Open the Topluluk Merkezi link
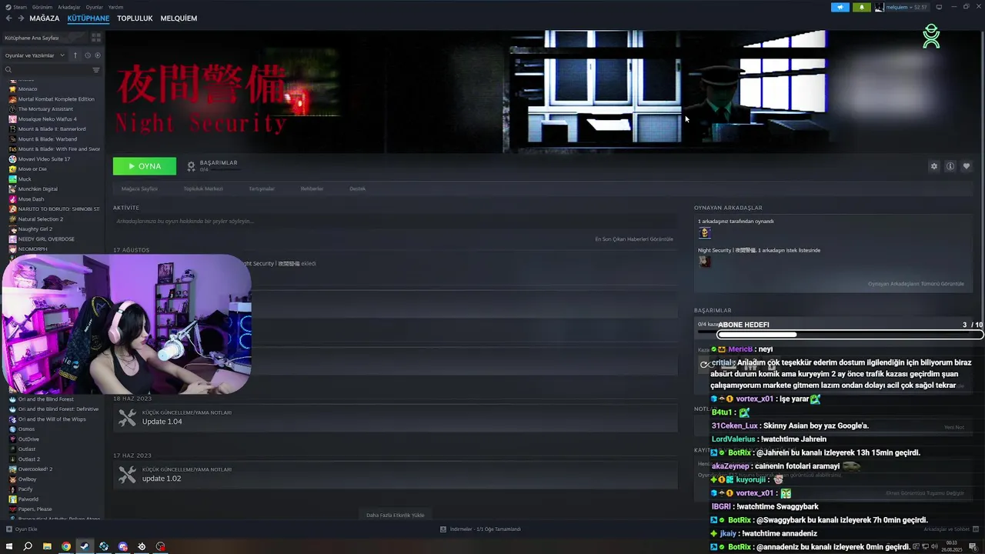 pyautogui.click(x=203, y=189)
